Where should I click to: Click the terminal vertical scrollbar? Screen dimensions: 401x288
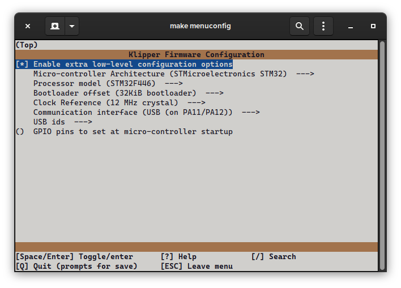click(382, 156)
